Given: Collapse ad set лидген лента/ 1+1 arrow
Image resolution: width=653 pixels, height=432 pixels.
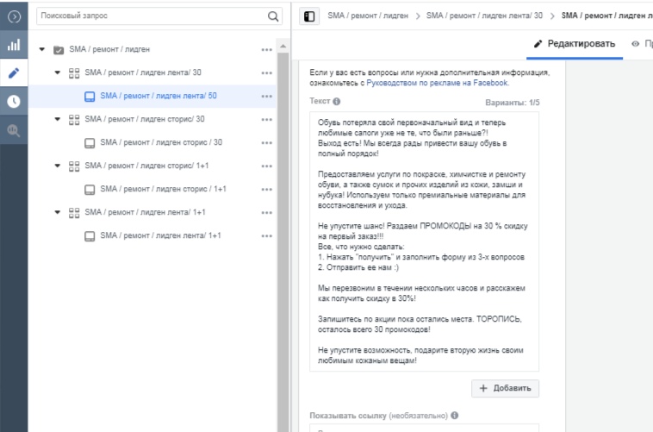Looking at the screenshot, I should [58, 212].
